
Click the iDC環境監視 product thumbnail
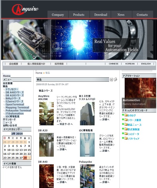tap(87, 145)
